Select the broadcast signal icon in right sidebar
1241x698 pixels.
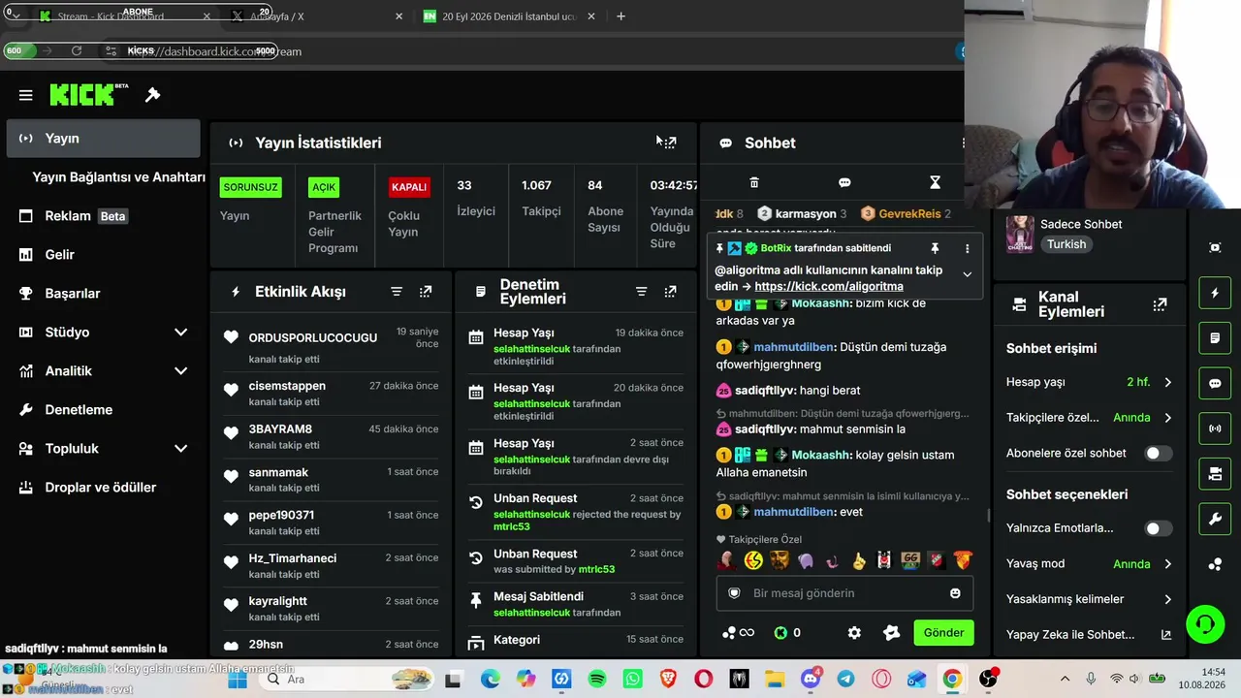(x=1215, y=428)
